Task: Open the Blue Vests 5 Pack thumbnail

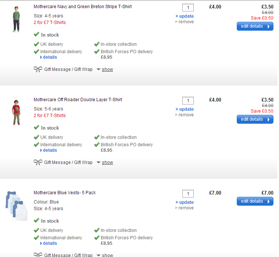Action: [16, 206]
